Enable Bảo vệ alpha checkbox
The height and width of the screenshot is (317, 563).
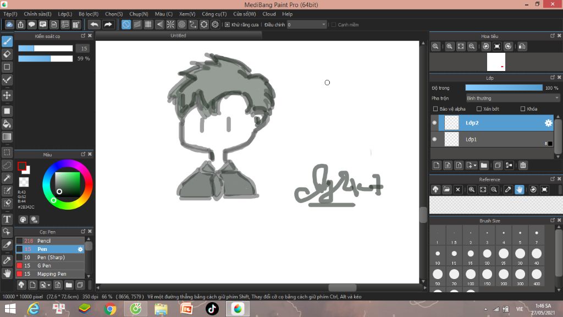tap(435, 109)
